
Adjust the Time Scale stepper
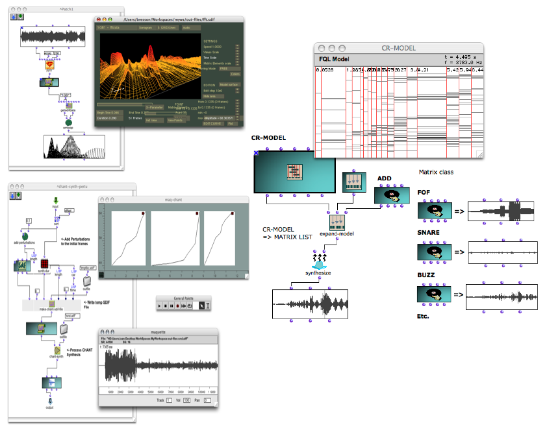pyautogui.click(x=237, y=58)
